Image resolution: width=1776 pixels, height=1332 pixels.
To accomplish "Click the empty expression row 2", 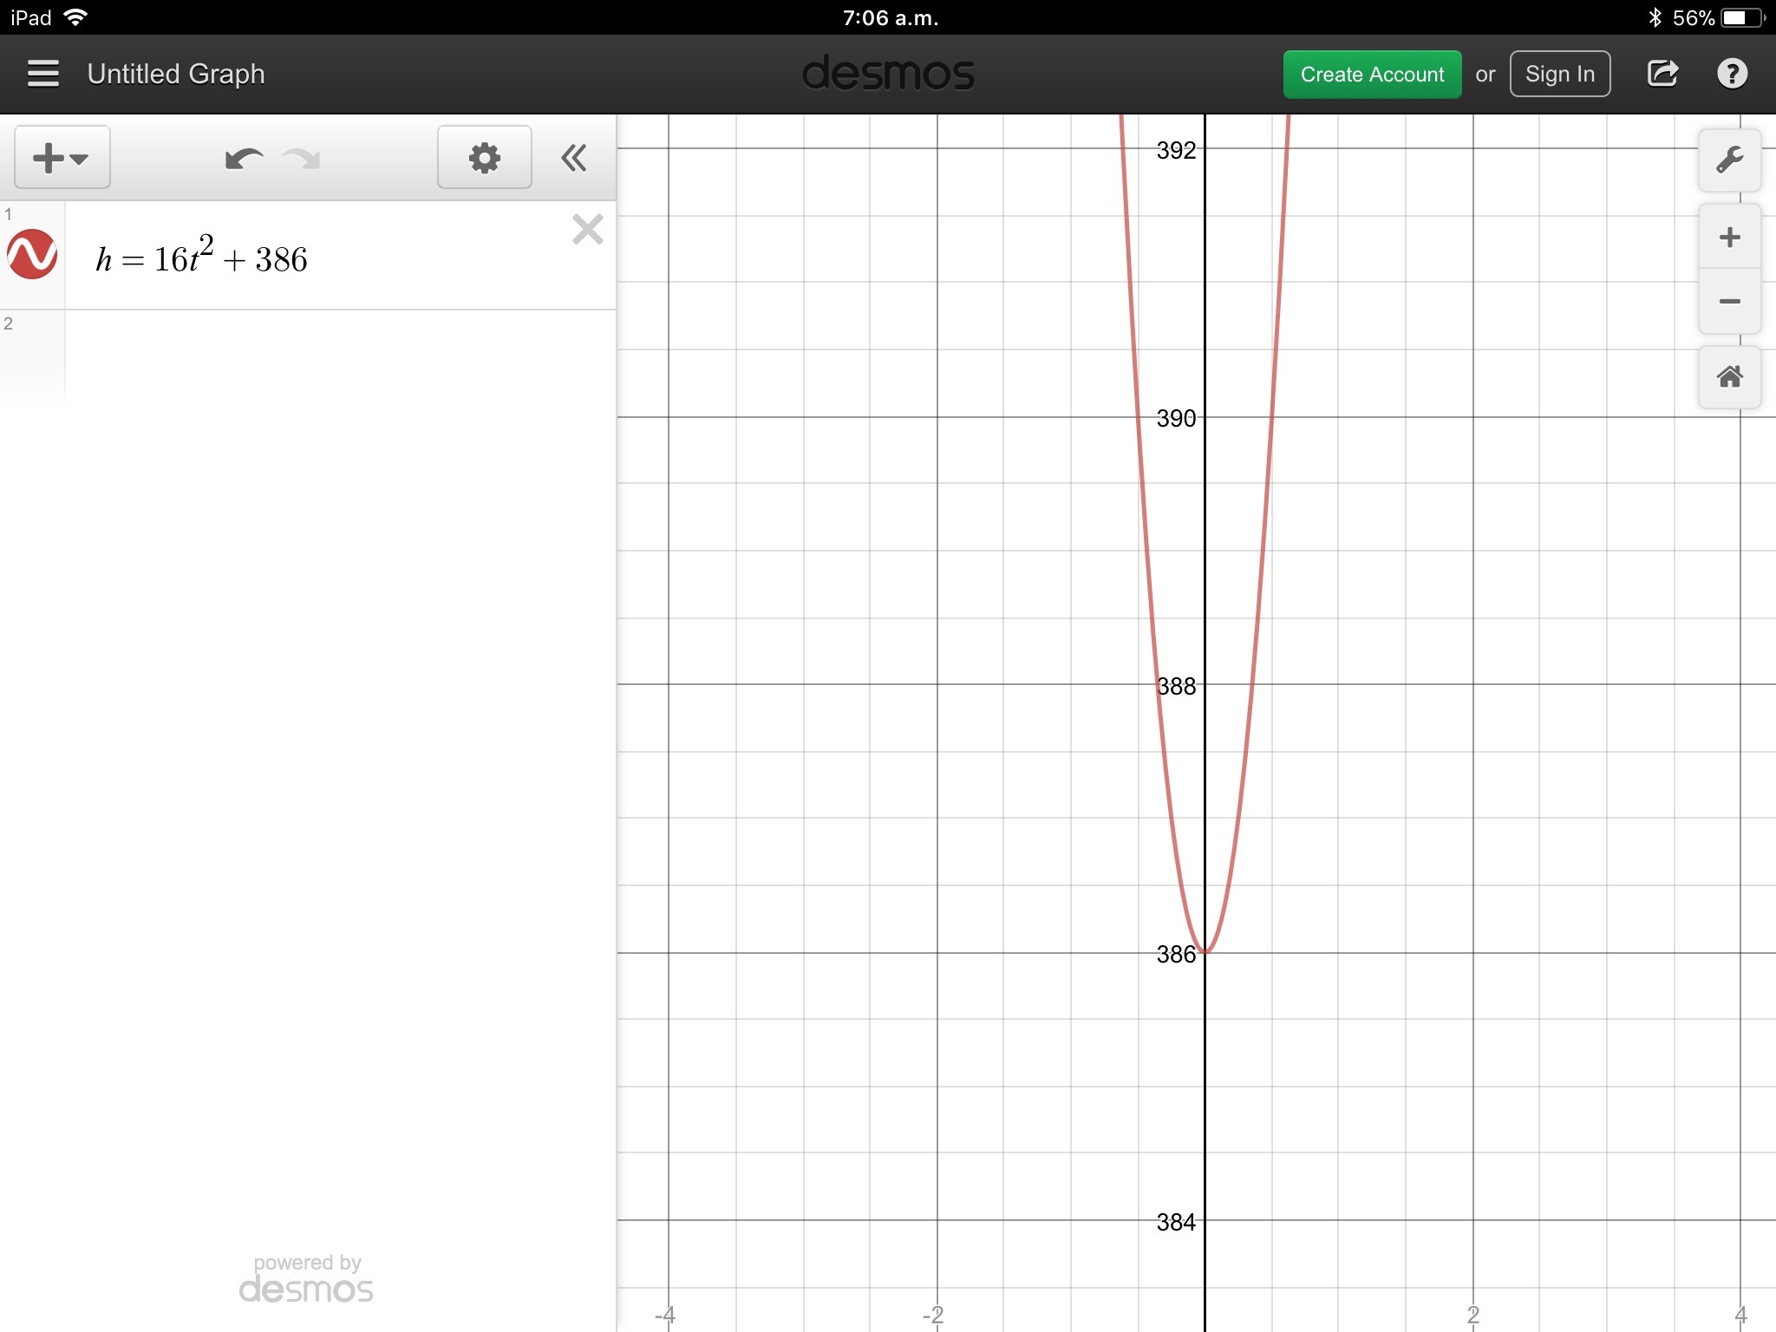I will (338, 357).
